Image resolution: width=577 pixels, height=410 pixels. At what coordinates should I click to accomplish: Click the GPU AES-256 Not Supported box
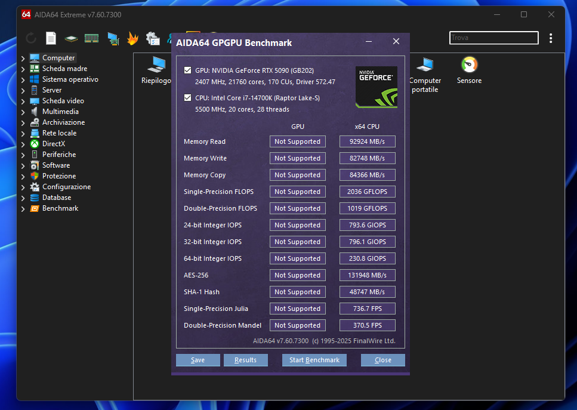(x=297, y=275)
